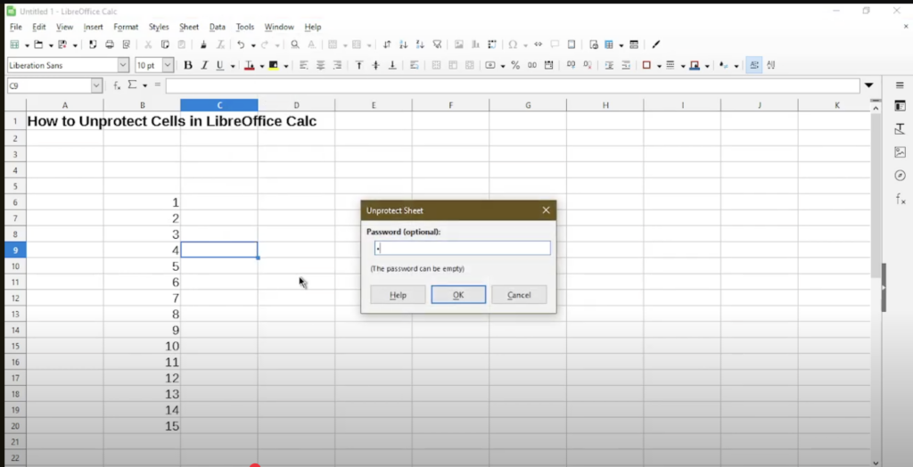Click the Align Right icon
This screenshot has height=467, width=913.
click(337, 65)
